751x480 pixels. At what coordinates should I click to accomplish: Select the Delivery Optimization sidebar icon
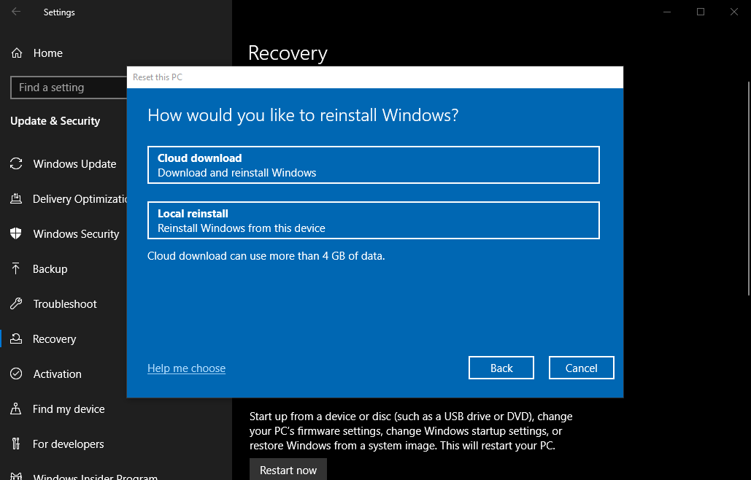[x=16, y=199]
